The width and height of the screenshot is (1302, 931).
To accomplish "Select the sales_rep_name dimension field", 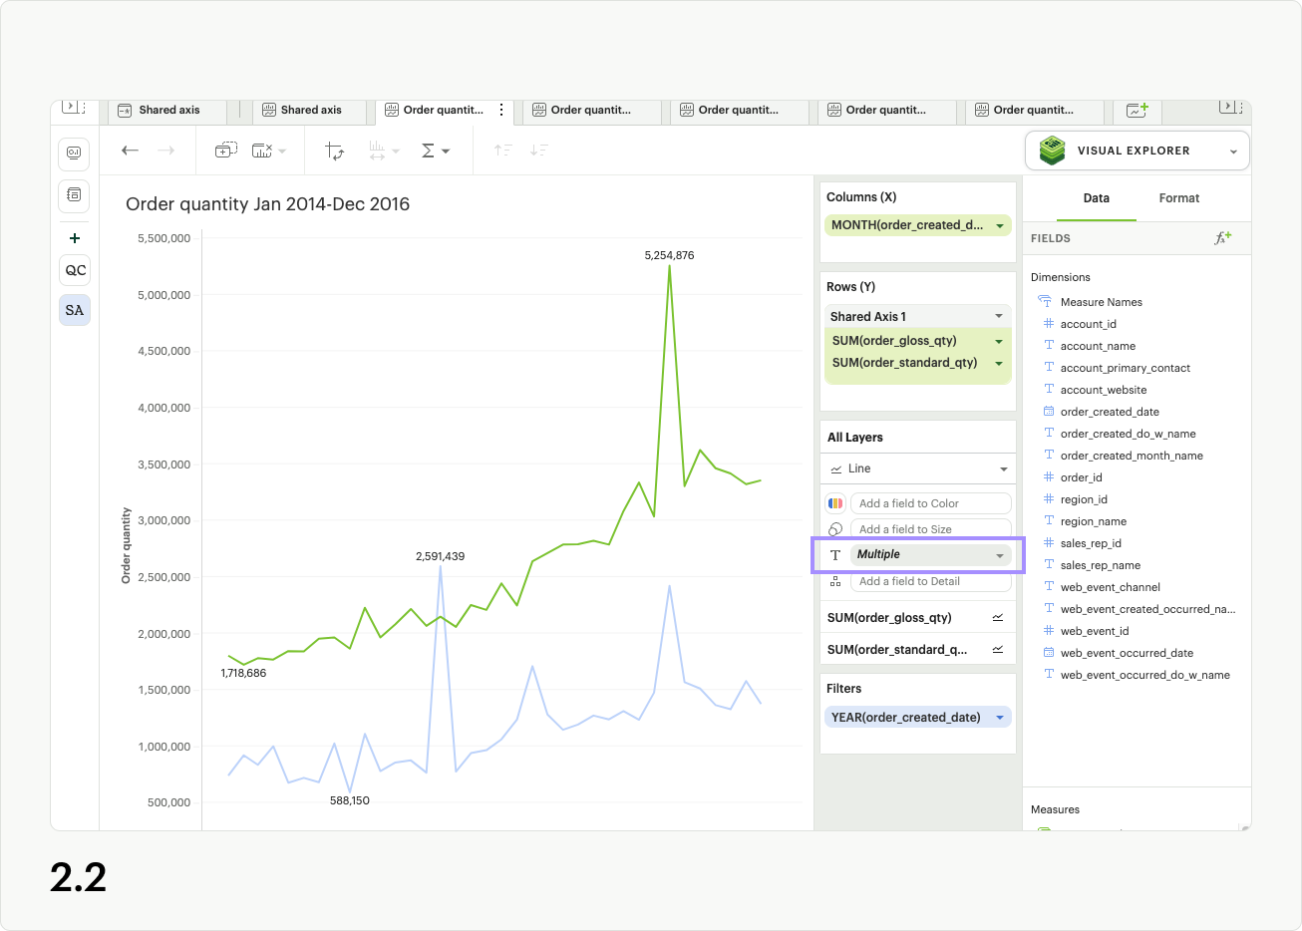I will (1100, 565).
